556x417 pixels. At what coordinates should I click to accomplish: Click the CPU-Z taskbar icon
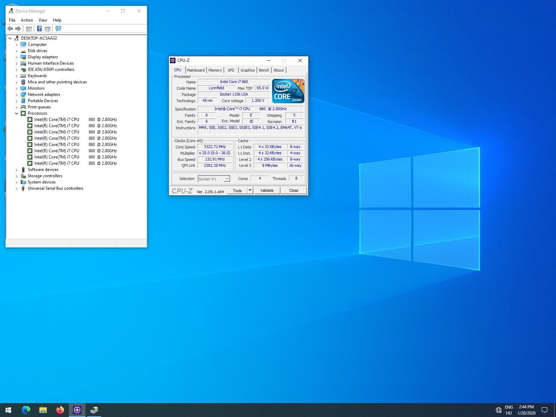77,410
